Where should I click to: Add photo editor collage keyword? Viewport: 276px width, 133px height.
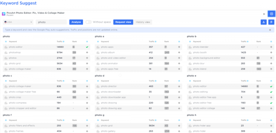[271, 108]
